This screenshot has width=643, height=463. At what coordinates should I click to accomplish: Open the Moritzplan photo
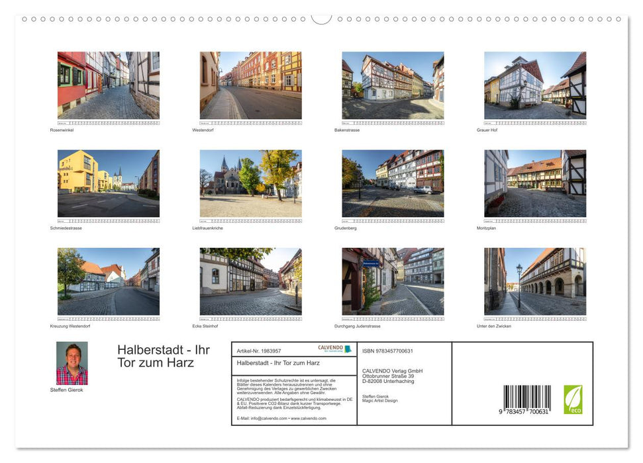click(x=535, y=184)
